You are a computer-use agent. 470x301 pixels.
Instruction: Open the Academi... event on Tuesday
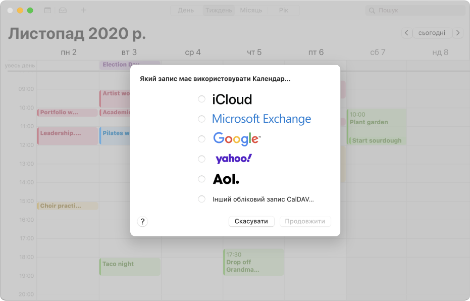(116, 113)
